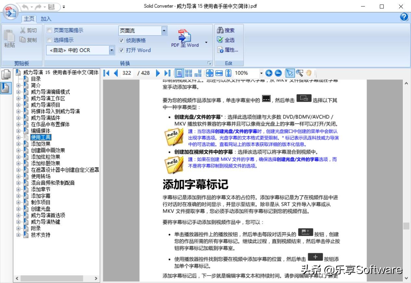Switch to the 加入 ribbon tab
Viewport: 411px width, 283px height.
point(46,19)
